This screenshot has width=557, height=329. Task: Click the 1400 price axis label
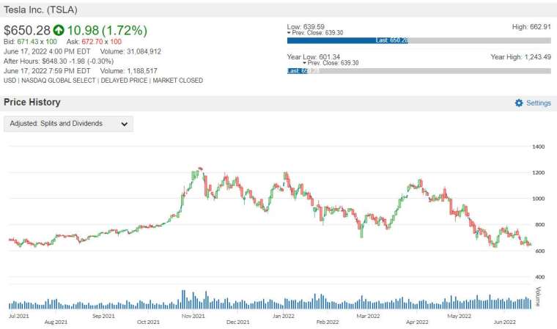coord(538,147)
